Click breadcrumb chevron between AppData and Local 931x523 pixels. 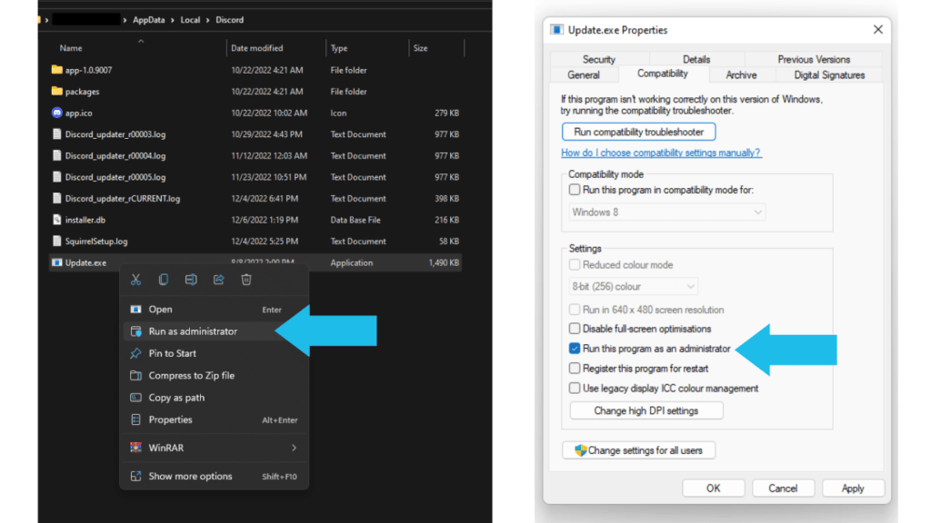click(172, 20)
